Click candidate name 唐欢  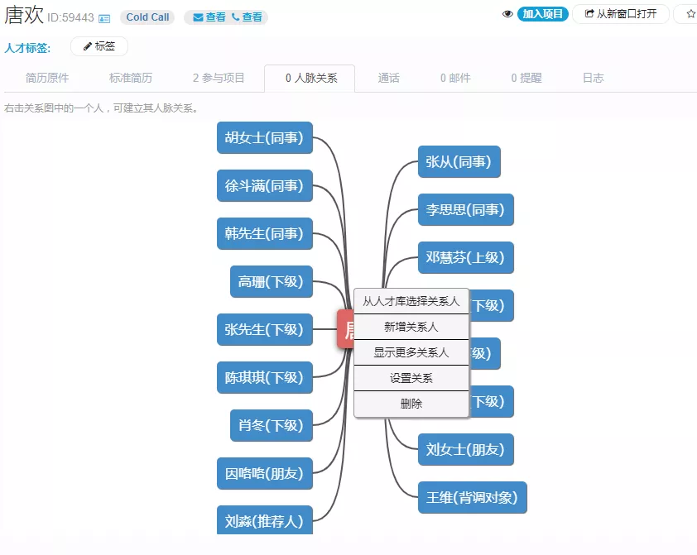coord(24,15)
